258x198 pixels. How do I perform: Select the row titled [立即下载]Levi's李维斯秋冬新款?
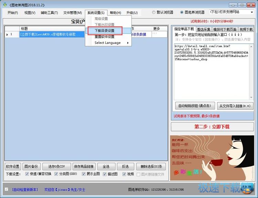pos(52,34)
